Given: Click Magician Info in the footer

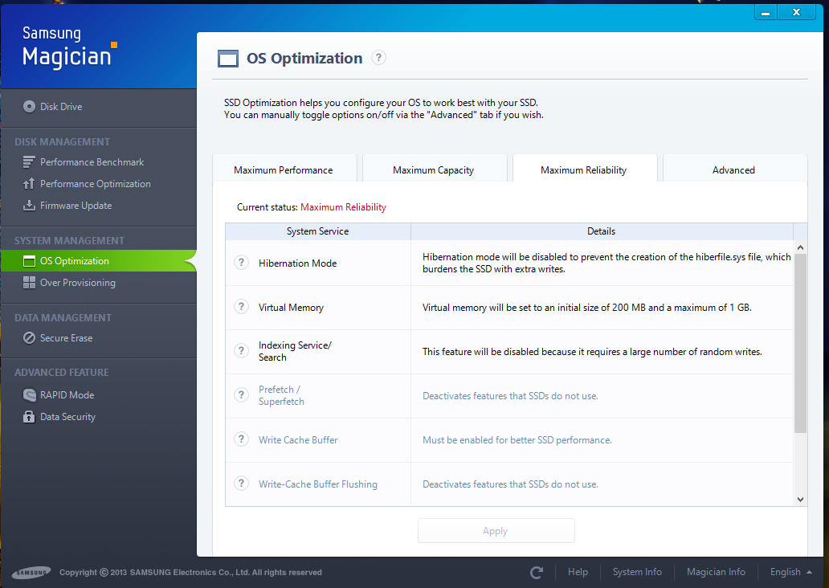Looking at the screenshot, I should 716,571.
